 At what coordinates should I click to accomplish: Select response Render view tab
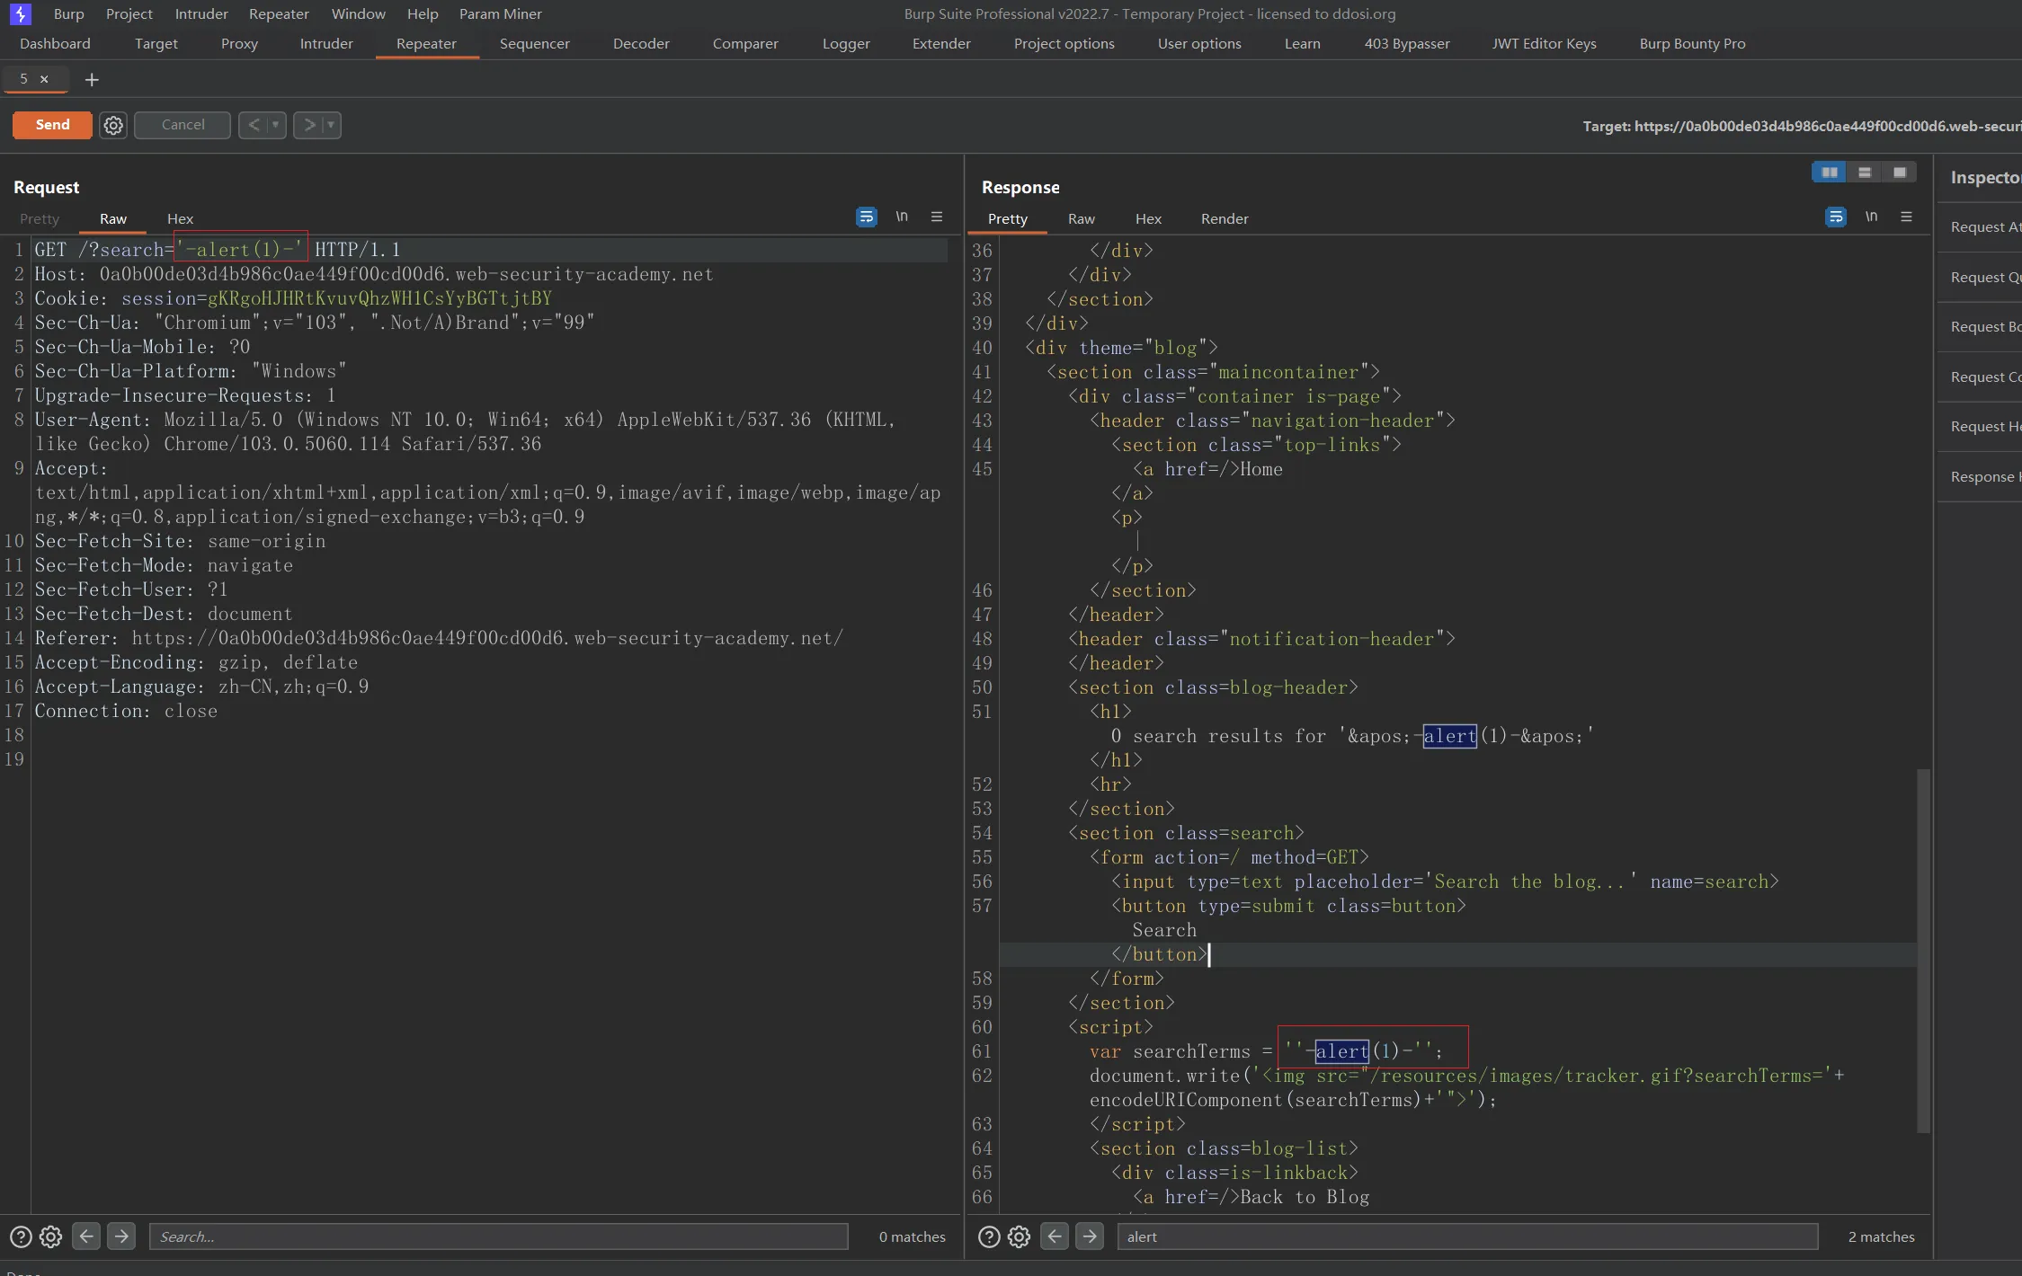click(1225, 218)
